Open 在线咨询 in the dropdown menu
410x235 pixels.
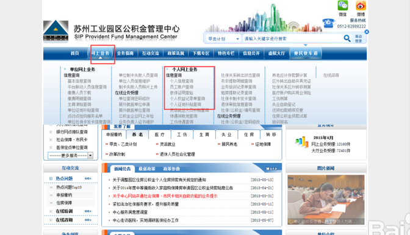tap(331, 75)
